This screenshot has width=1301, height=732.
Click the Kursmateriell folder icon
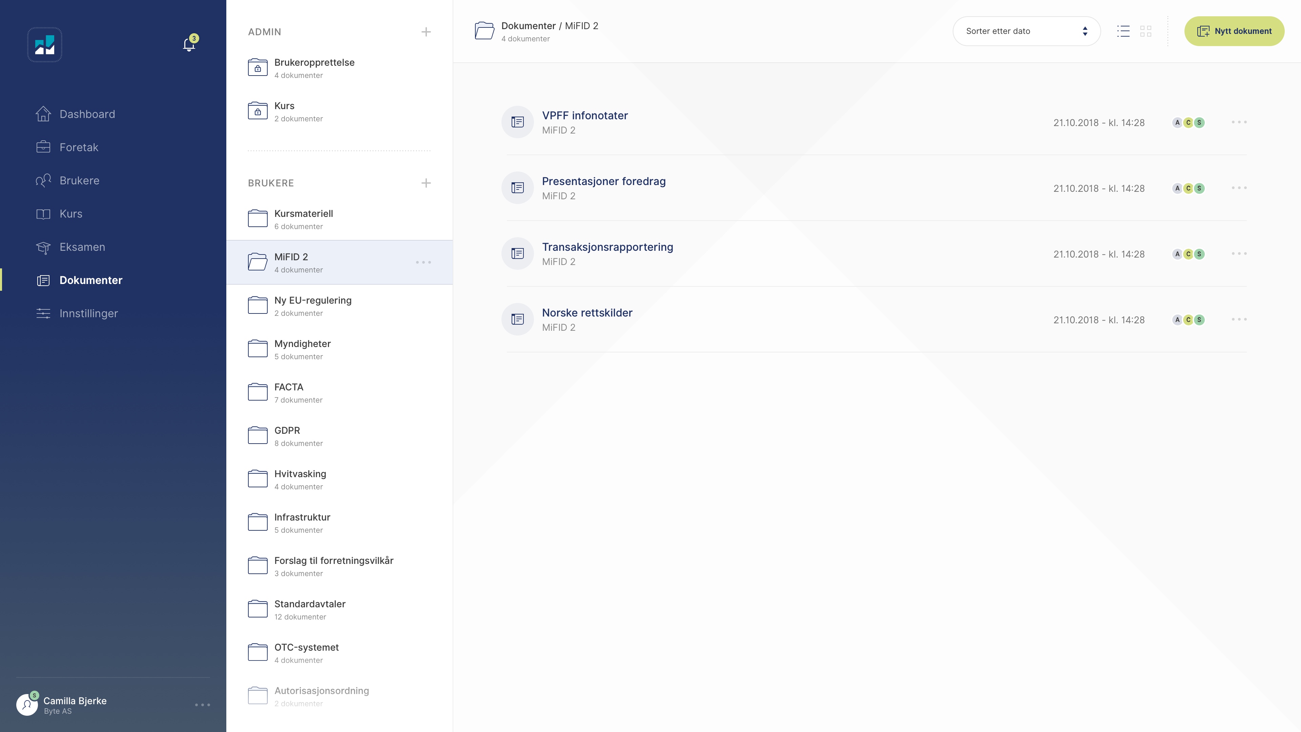click(x=257, y=219)
